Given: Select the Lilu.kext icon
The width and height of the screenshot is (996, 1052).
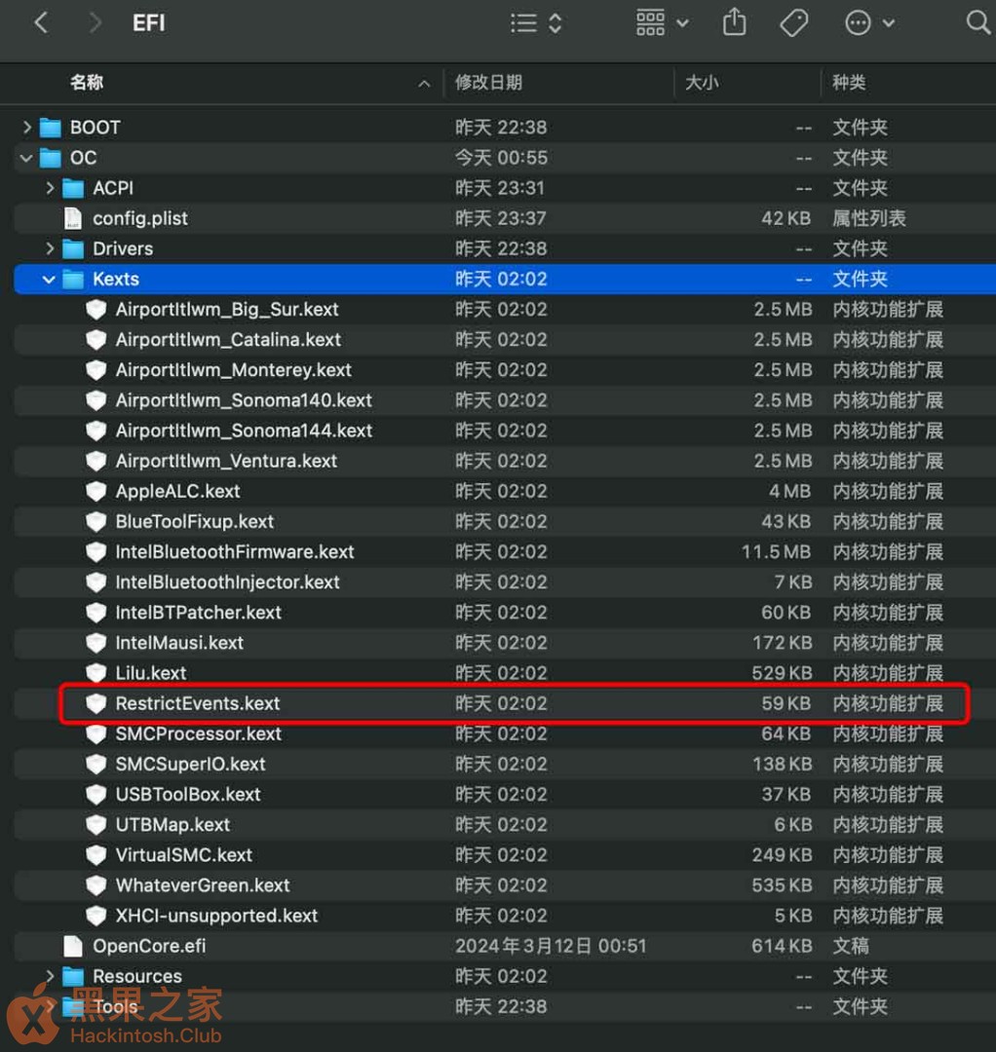Looking at the screenshot, I should point(96,673).
